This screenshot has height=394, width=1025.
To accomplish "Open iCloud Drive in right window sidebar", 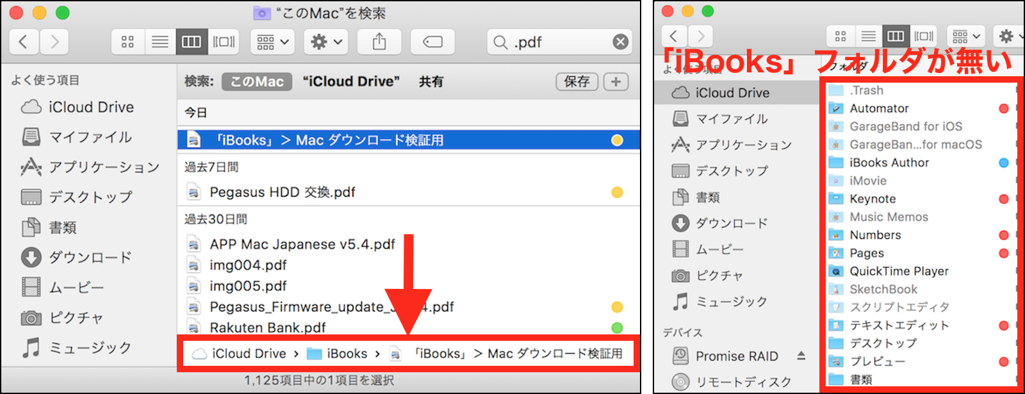I will (721, 93).
